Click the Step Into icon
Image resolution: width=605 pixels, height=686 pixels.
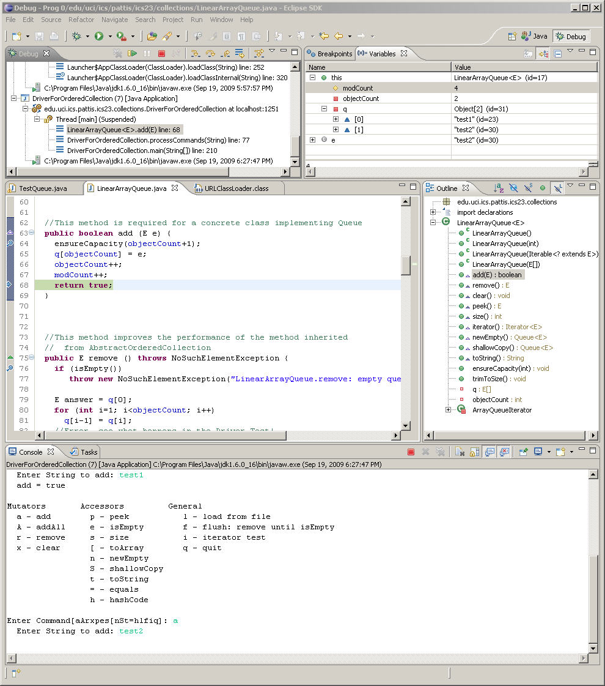(x=196, y=53)
